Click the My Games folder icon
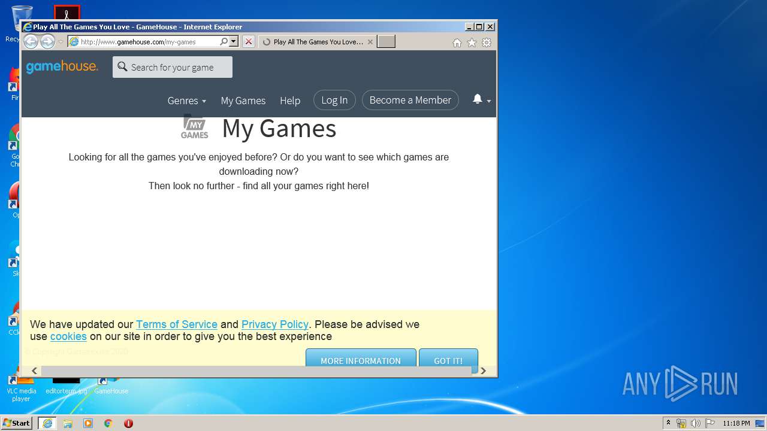This screenshot has height=431, width=767. [x=195, y=127]
